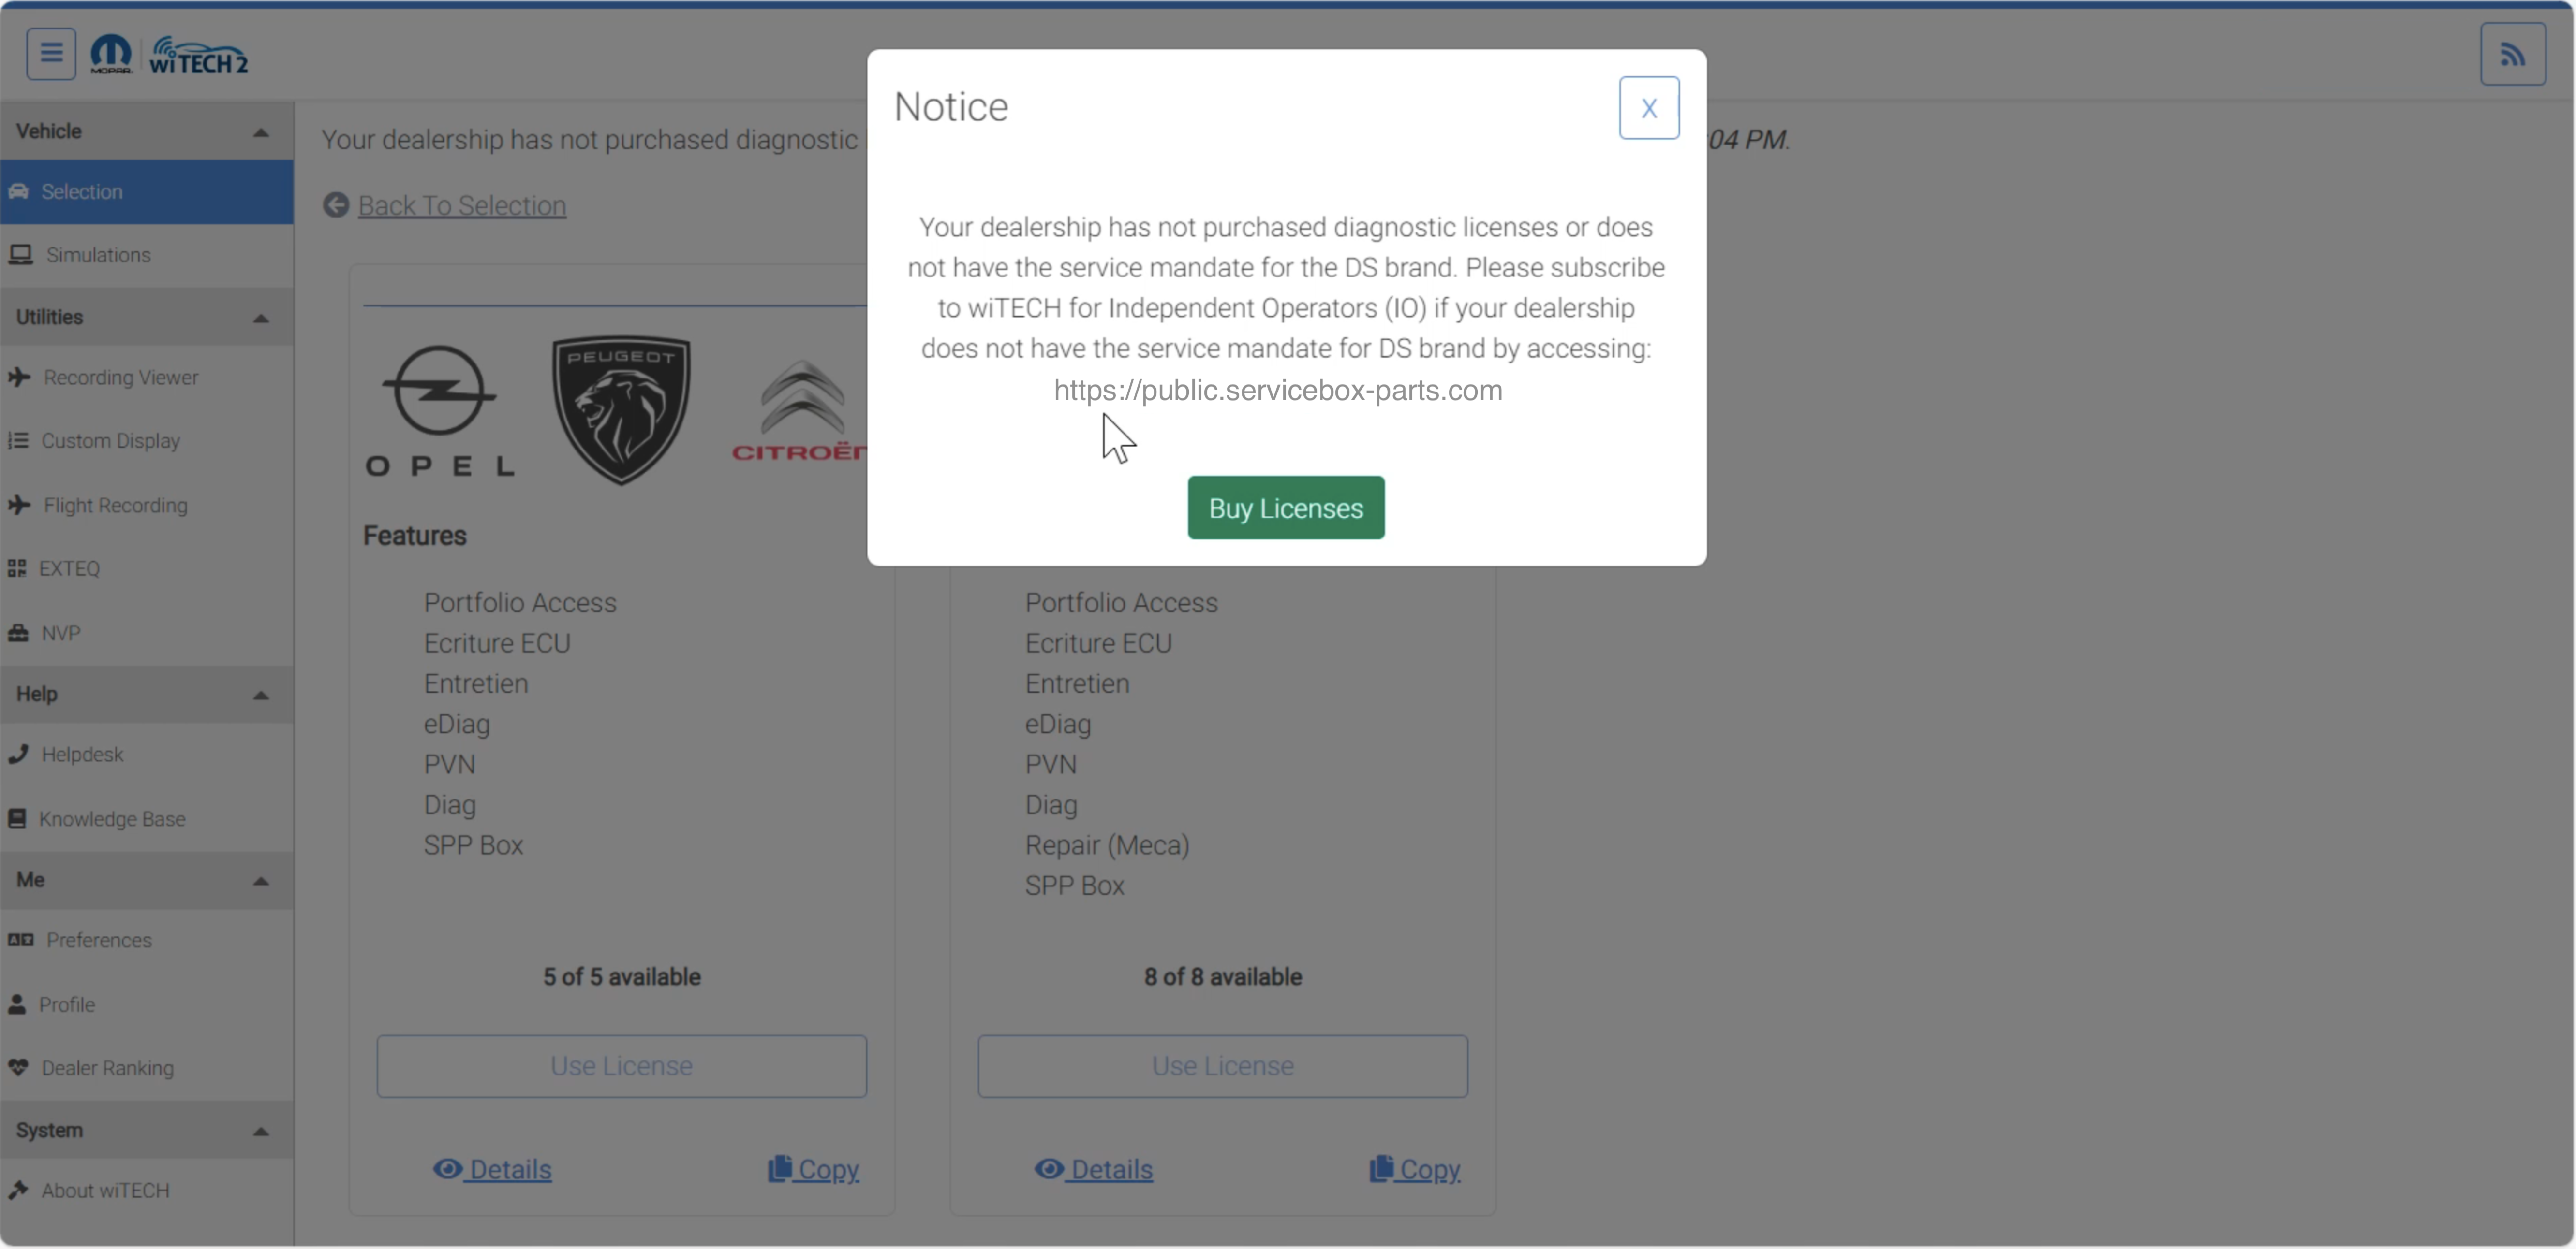Image resolution: width=2576 pixels, height=1249 pixels.
Task: Open NVP in the sidebar
Action: (x=147, y=634)
